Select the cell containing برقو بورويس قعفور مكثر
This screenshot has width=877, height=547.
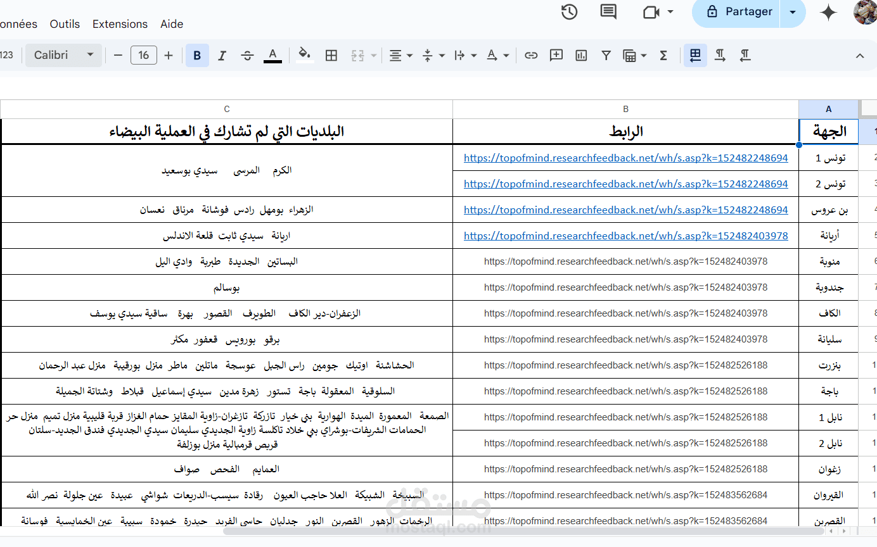click(227, 339)
